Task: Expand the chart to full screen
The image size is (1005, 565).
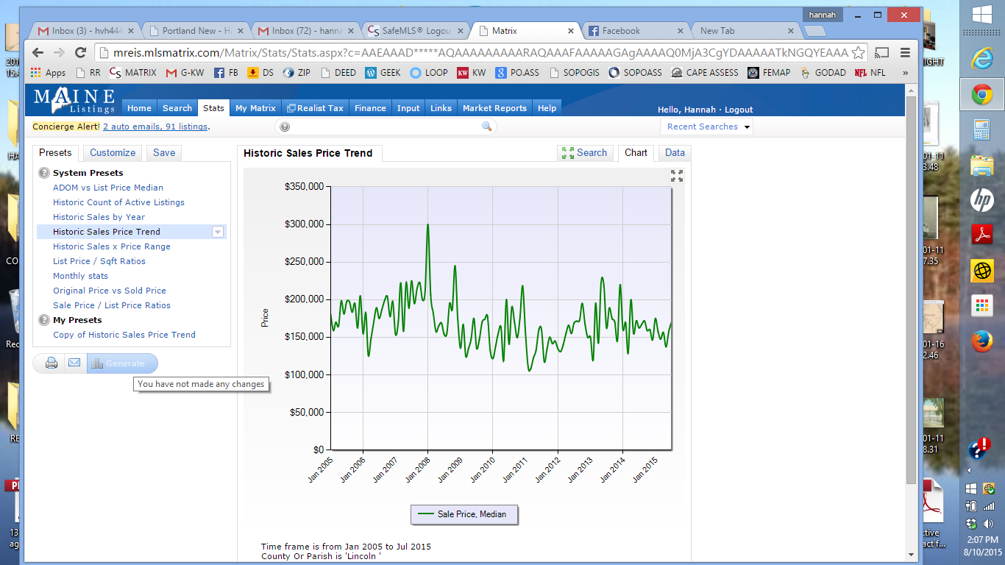Action: [x=676, y=176]
